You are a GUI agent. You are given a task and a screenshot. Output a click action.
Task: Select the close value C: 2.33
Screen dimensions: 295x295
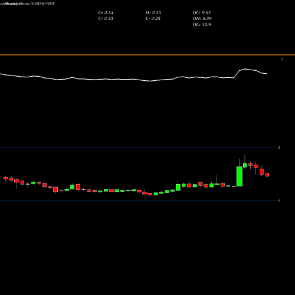[106, 19]
